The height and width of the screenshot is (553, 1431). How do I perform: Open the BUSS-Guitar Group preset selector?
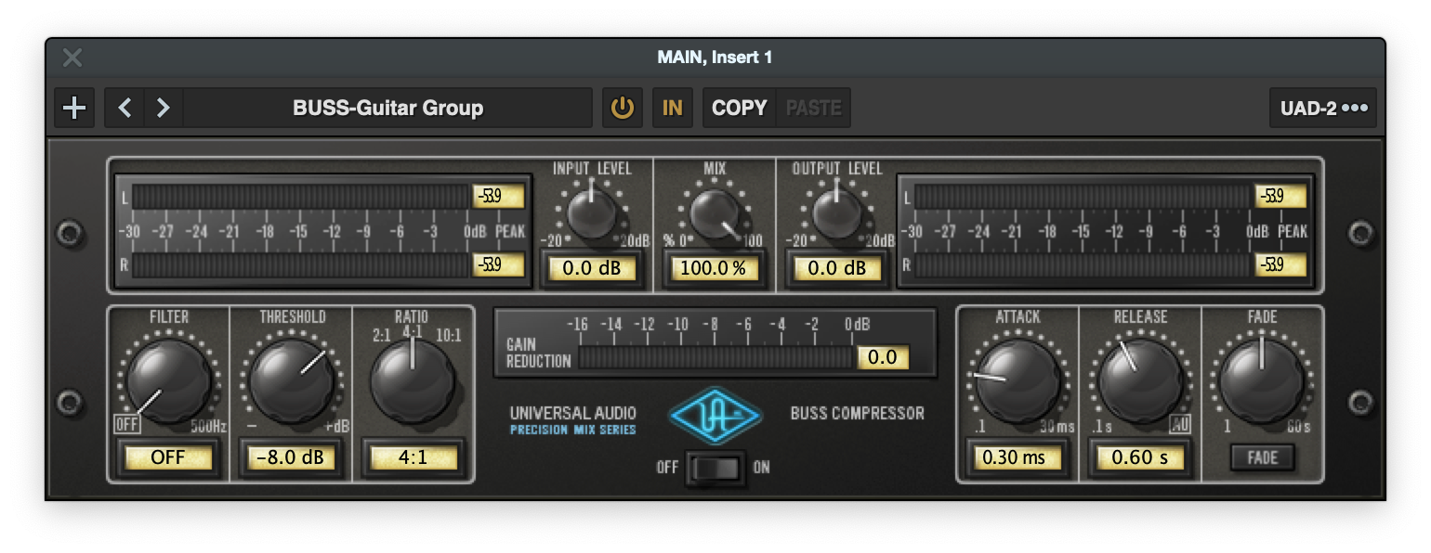(x=387, y=108)
